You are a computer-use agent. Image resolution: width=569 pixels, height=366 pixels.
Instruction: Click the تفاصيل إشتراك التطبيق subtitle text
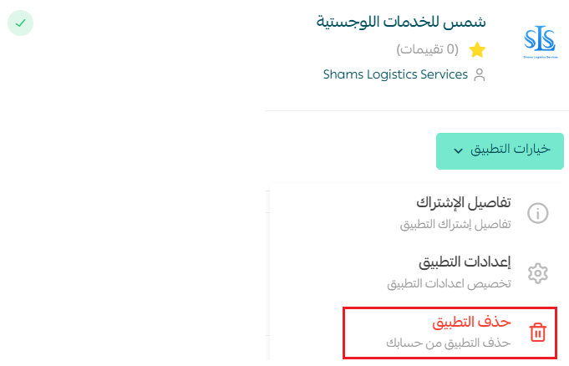[455, 225]
